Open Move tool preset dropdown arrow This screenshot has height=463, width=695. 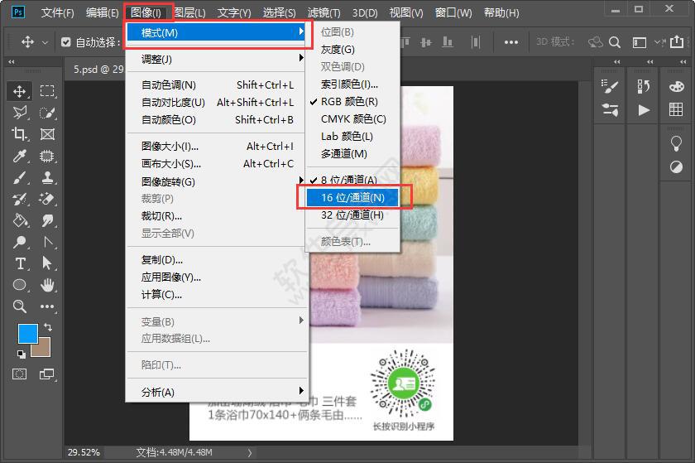[45, 42]
